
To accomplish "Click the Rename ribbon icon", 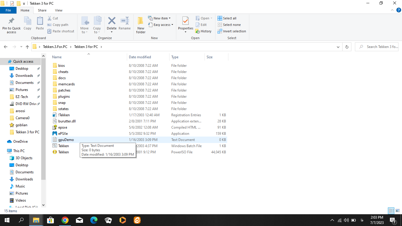I will click(124, 21).
